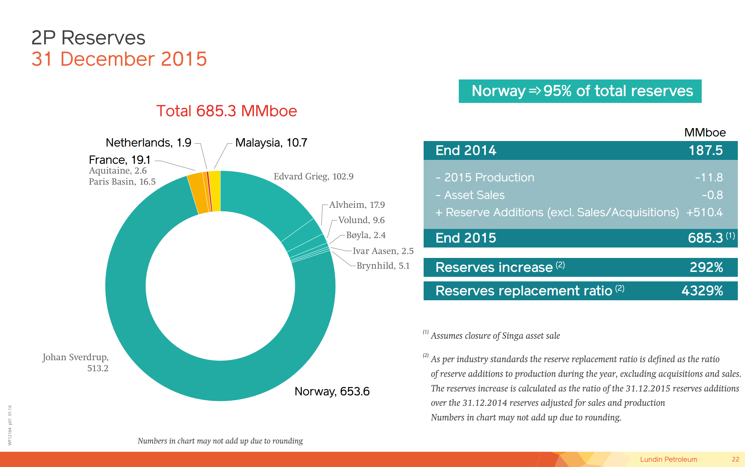Click the 'Reserves replacement ratio' row label
Image resolution: width=745 pixels, height=467 pixels.
click(x=524, y=291)
